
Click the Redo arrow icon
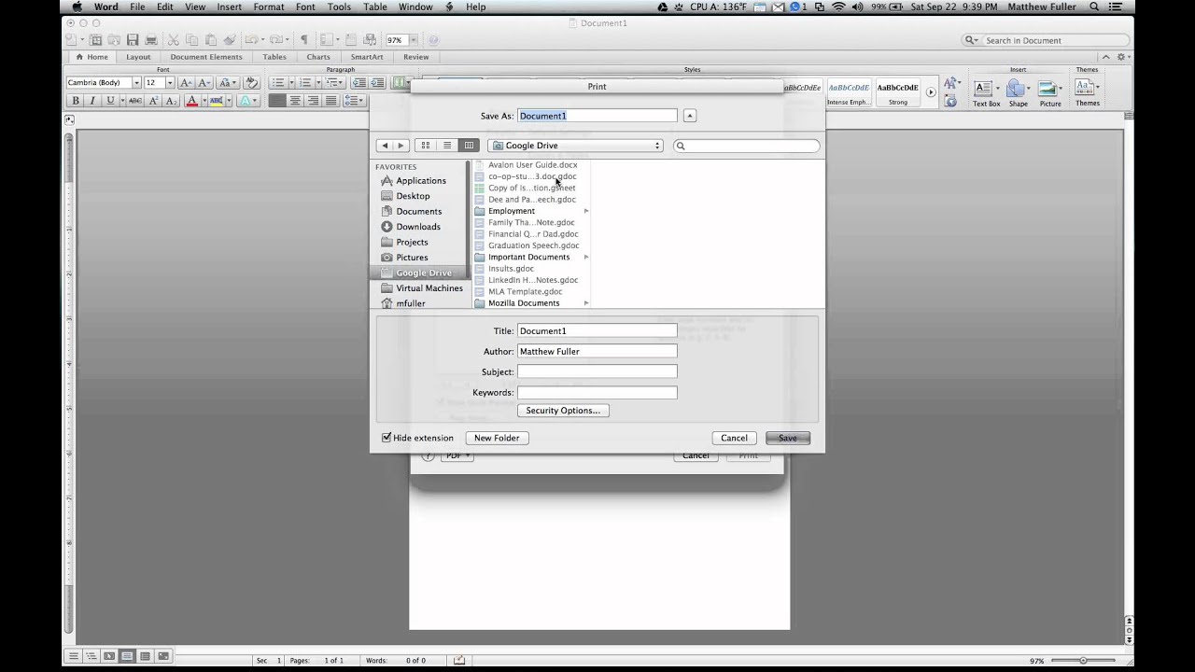click(x=276, y=40)
